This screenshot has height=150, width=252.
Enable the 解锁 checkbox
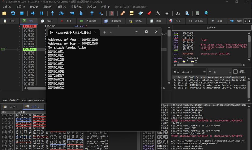235,72
